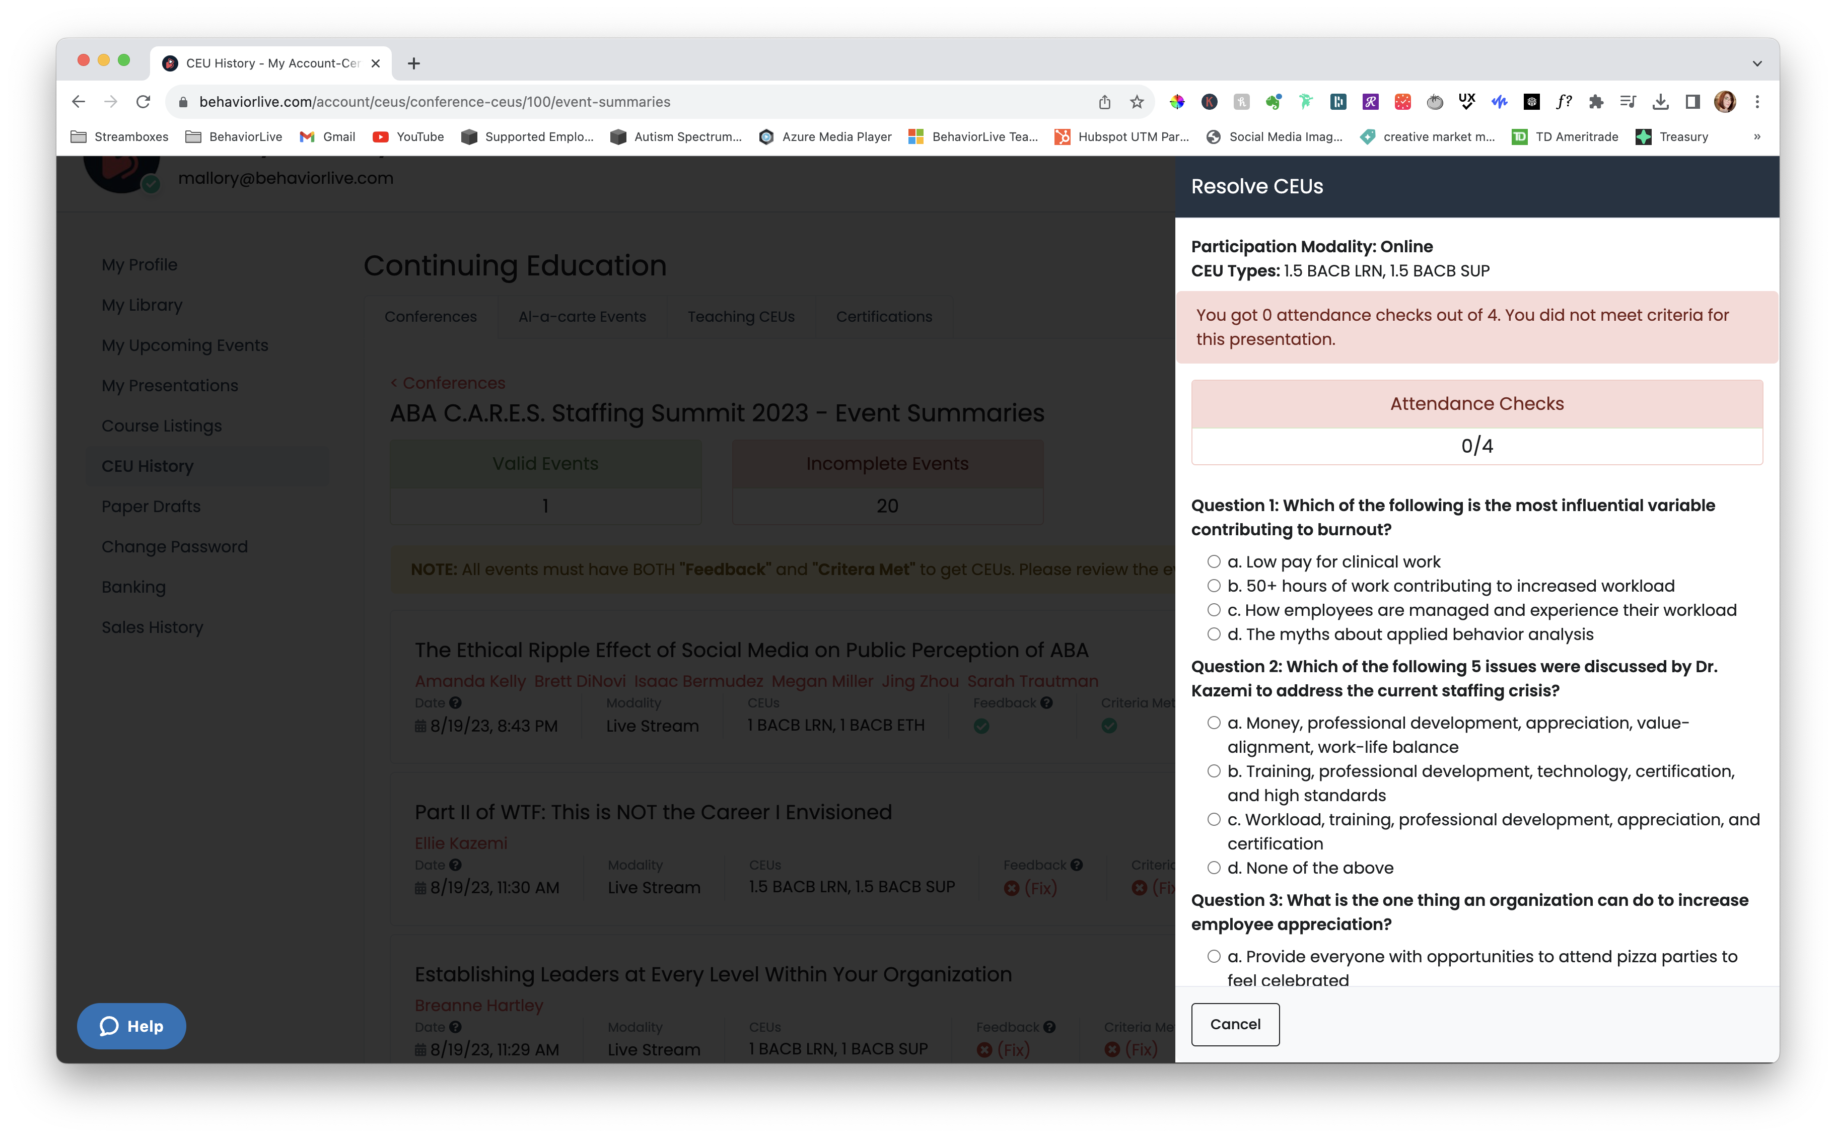This screenshot has width=1836, height=1138.
Task: Expand the tab search chevron in the tab strip
Action: pyautogui.click(x=1757, y=63)
